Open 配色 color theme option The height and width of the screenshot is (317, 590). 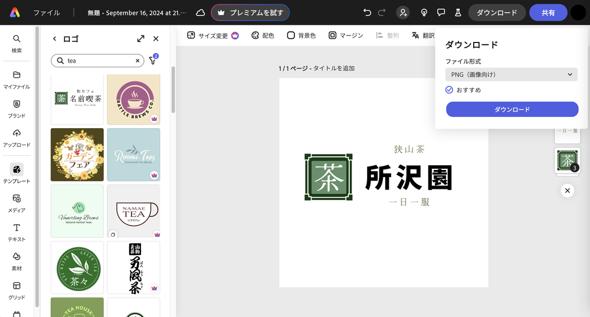[263, 35]
